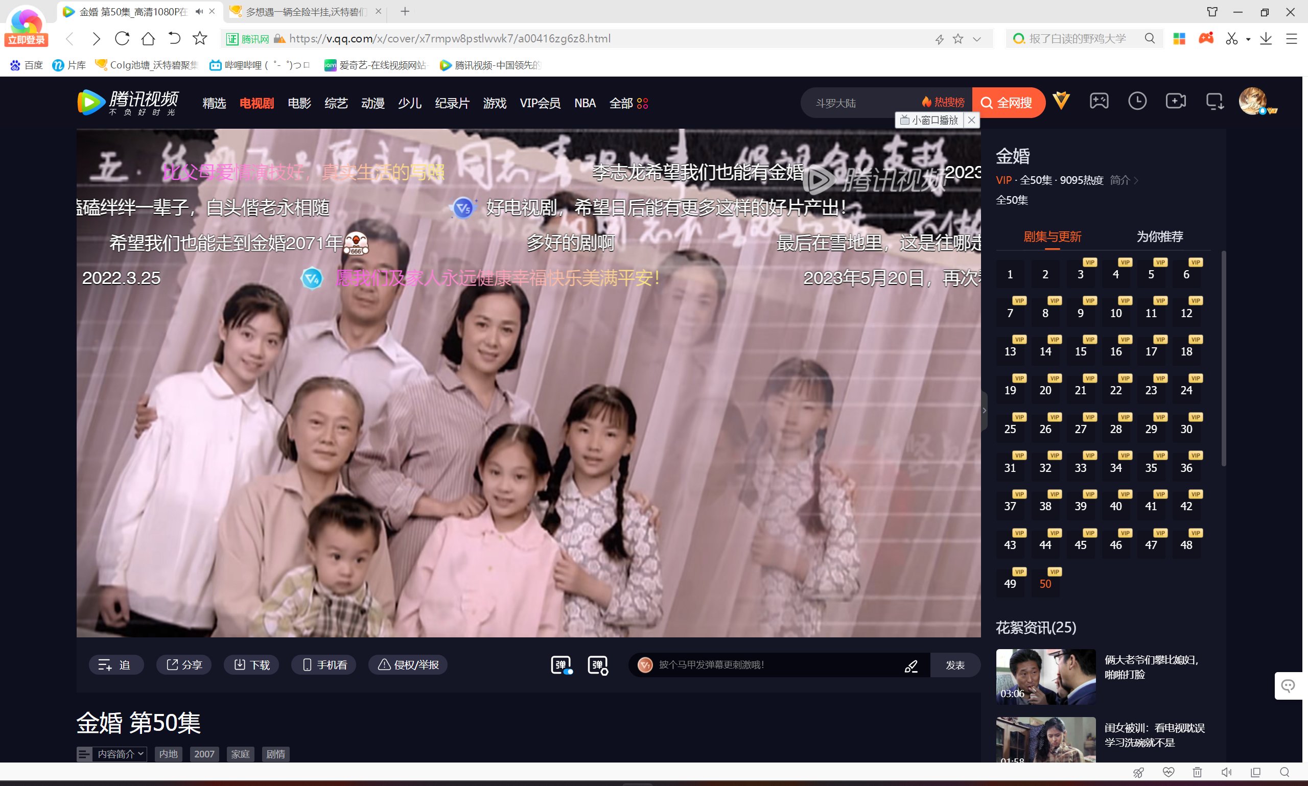Click the episode list scrollbar
The height and width of the screenshot is (786, 1308).
pyautogui.click(x=1223, y=359)
